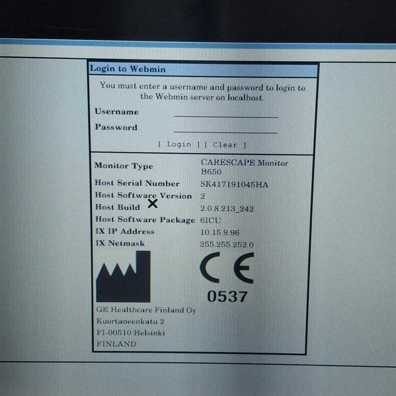Viewport: 396px width, 396px height.
Task: Click the Host Software Version label
Action: (x=143, y=196)
